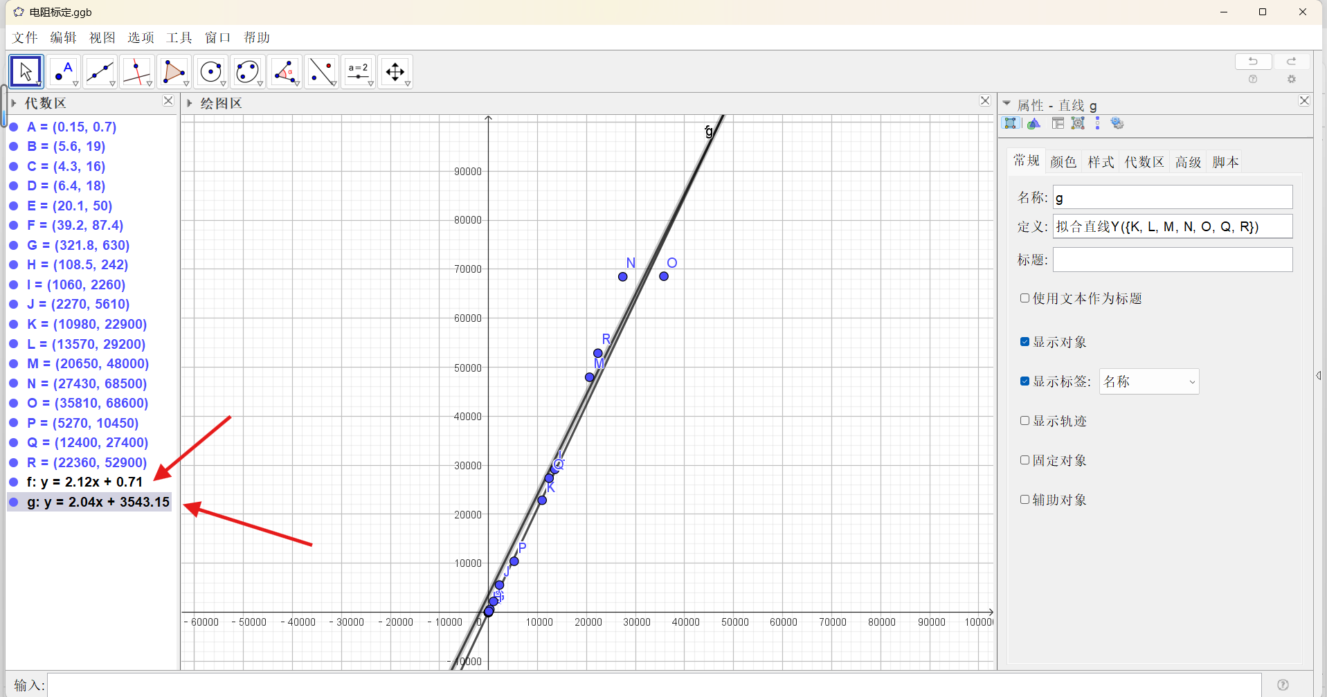
Task: Select the Ellipse conic tool
Action: (x=248, y=71)
